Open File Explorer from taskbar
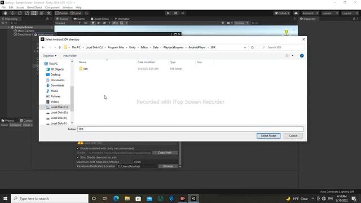 point(127,198)
